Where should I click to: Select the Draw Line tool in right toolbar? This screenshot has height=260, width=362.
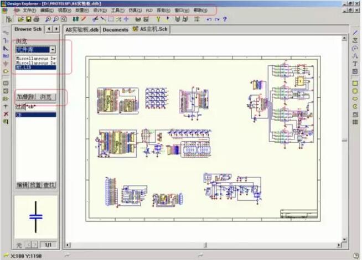[x=355, y=33]
